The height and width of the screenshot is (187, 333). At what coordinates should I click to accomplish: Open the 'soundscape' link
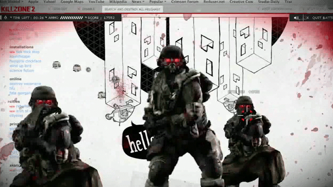pos(20,57)
